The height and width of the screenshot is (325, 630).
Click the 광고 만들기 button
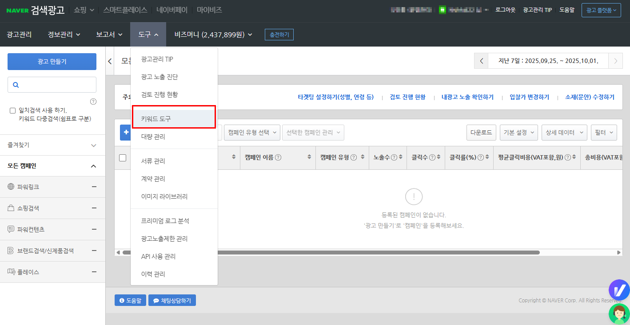coord(52,62)
